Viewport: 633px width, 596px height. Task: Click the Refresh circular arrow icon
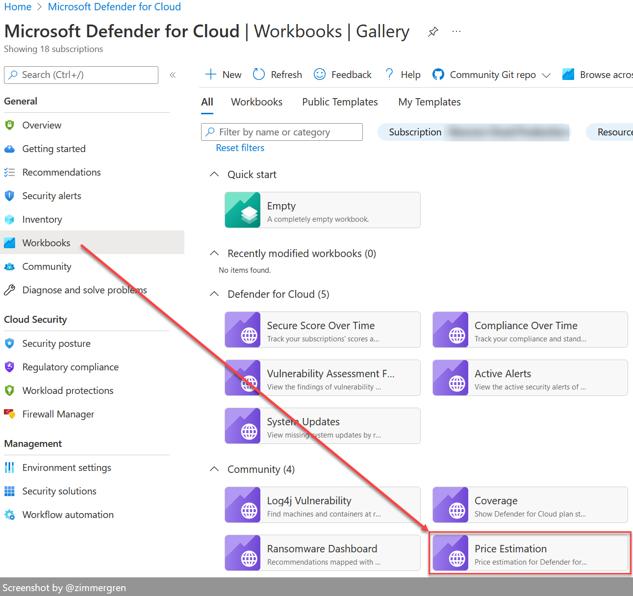[259, 74]
